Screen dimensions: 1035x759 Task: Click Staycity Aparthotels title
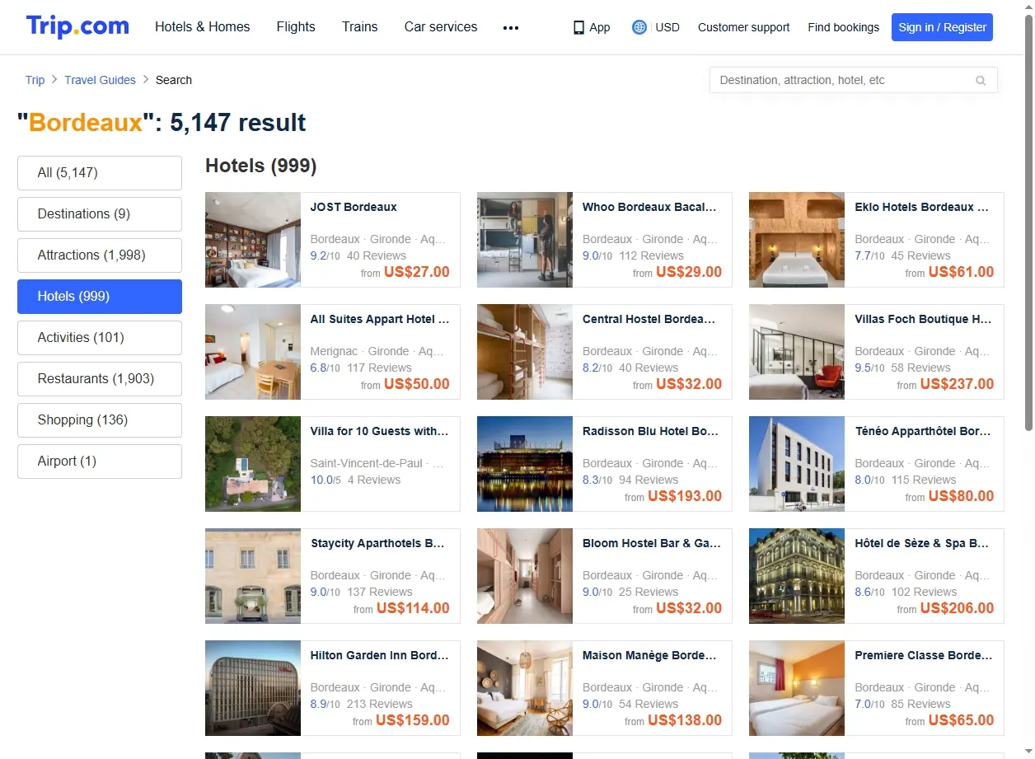point(377,543)
